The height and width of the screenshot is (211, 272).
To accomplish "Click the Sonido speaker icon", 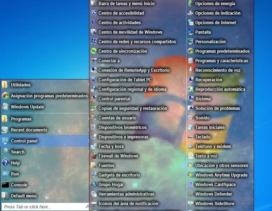I will click(x=190, y=118).
